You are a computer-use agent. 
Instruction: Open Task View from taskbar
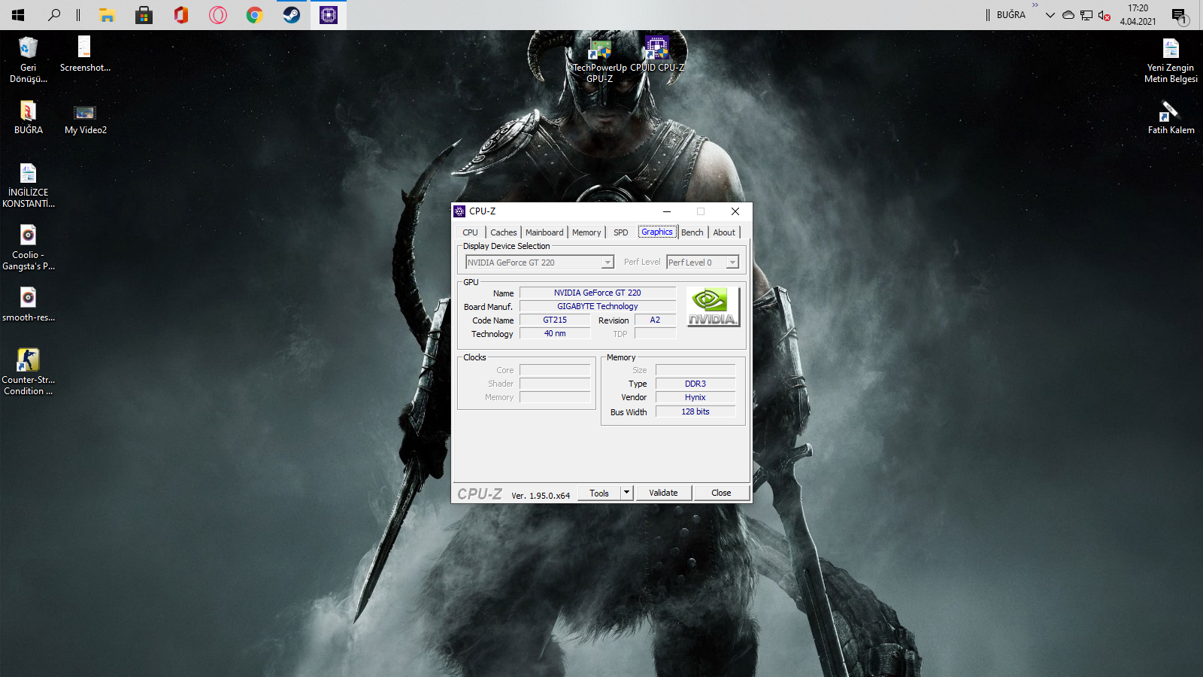[x=78, y=15]
